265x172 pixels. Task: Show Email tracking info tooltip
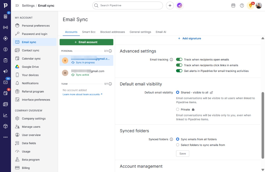coord(171,60)
